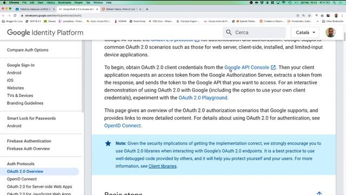Click the external-link icon after Google API Console
346x195 pixels.
tap(273, 67)
